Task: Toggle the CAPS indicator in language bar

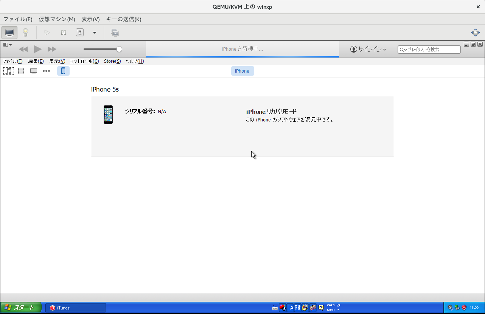Action: coord(331,305)
